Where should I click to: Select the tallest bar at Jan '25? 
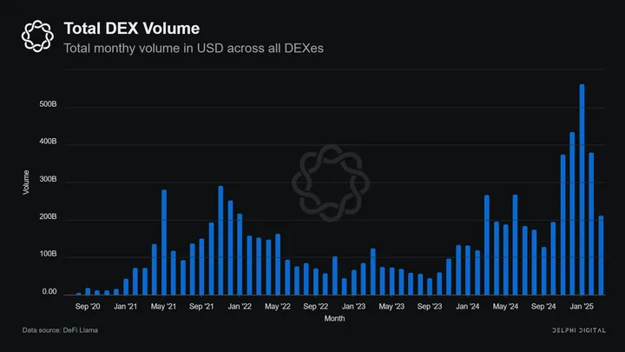[x=582, y=189]
